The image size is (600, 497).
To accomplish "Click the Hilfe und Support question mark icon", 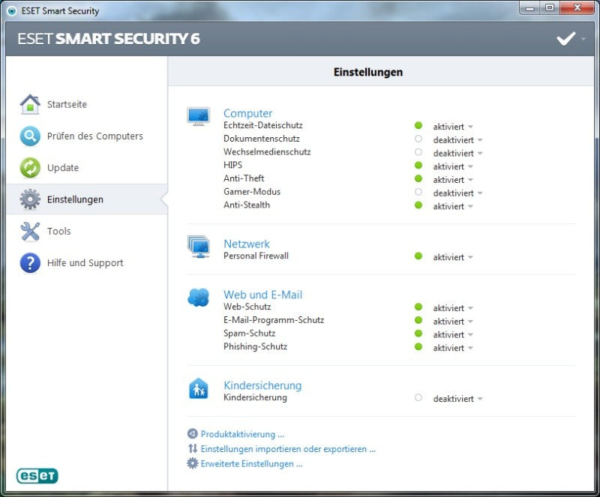I will (x=30, y=263).
